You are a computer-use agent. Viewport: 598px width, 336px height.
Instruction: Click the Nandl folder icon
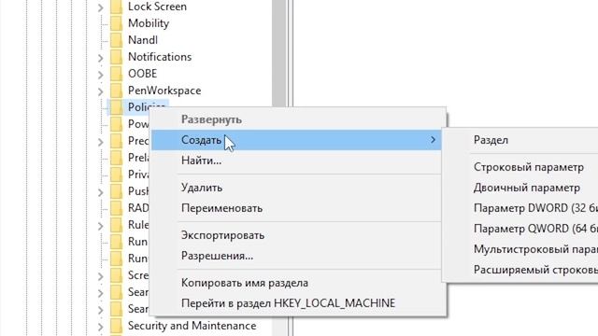[116, 40]
